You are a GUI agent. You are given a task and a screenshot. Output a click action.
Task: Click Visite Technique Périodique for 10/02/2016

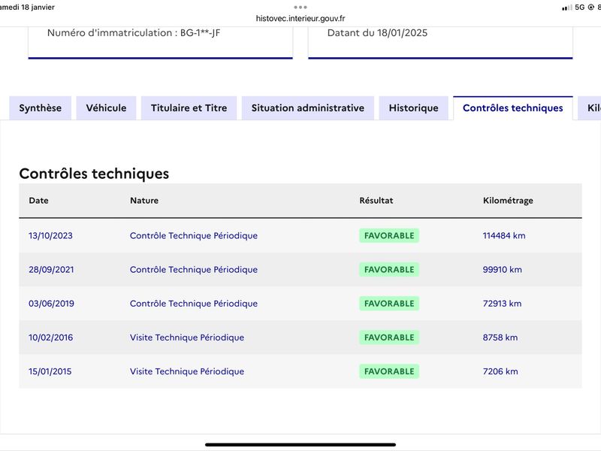point(187,337)
